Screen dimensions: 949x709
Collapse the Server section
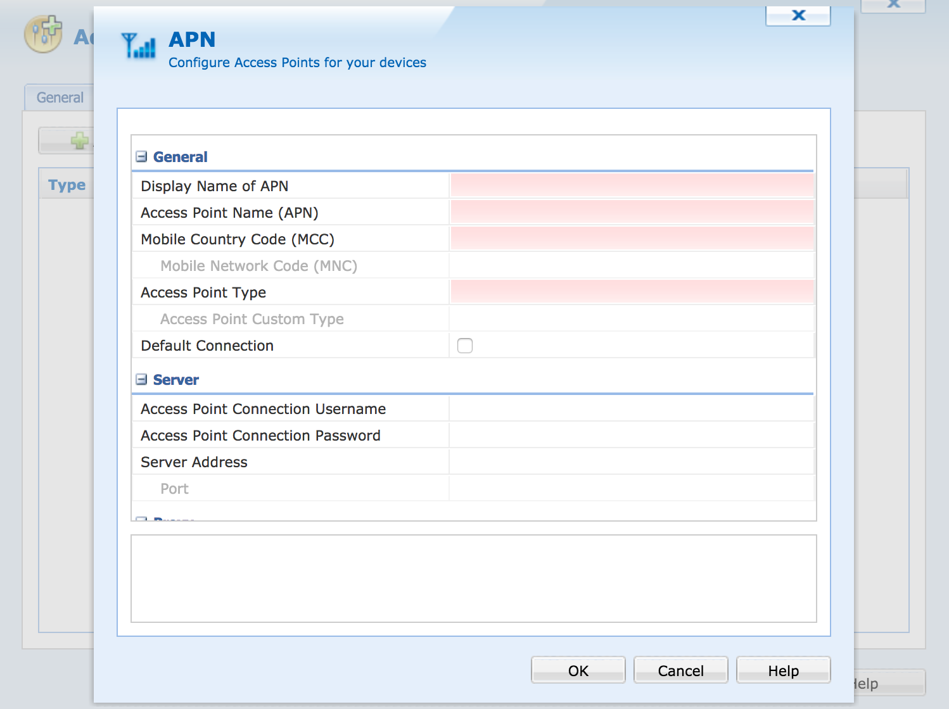tap(141, 380)
